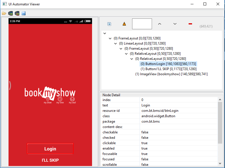Click the Login button in device screenshot
The height and width of the screenshot is (168, 225).
click(x=50, y=149)
